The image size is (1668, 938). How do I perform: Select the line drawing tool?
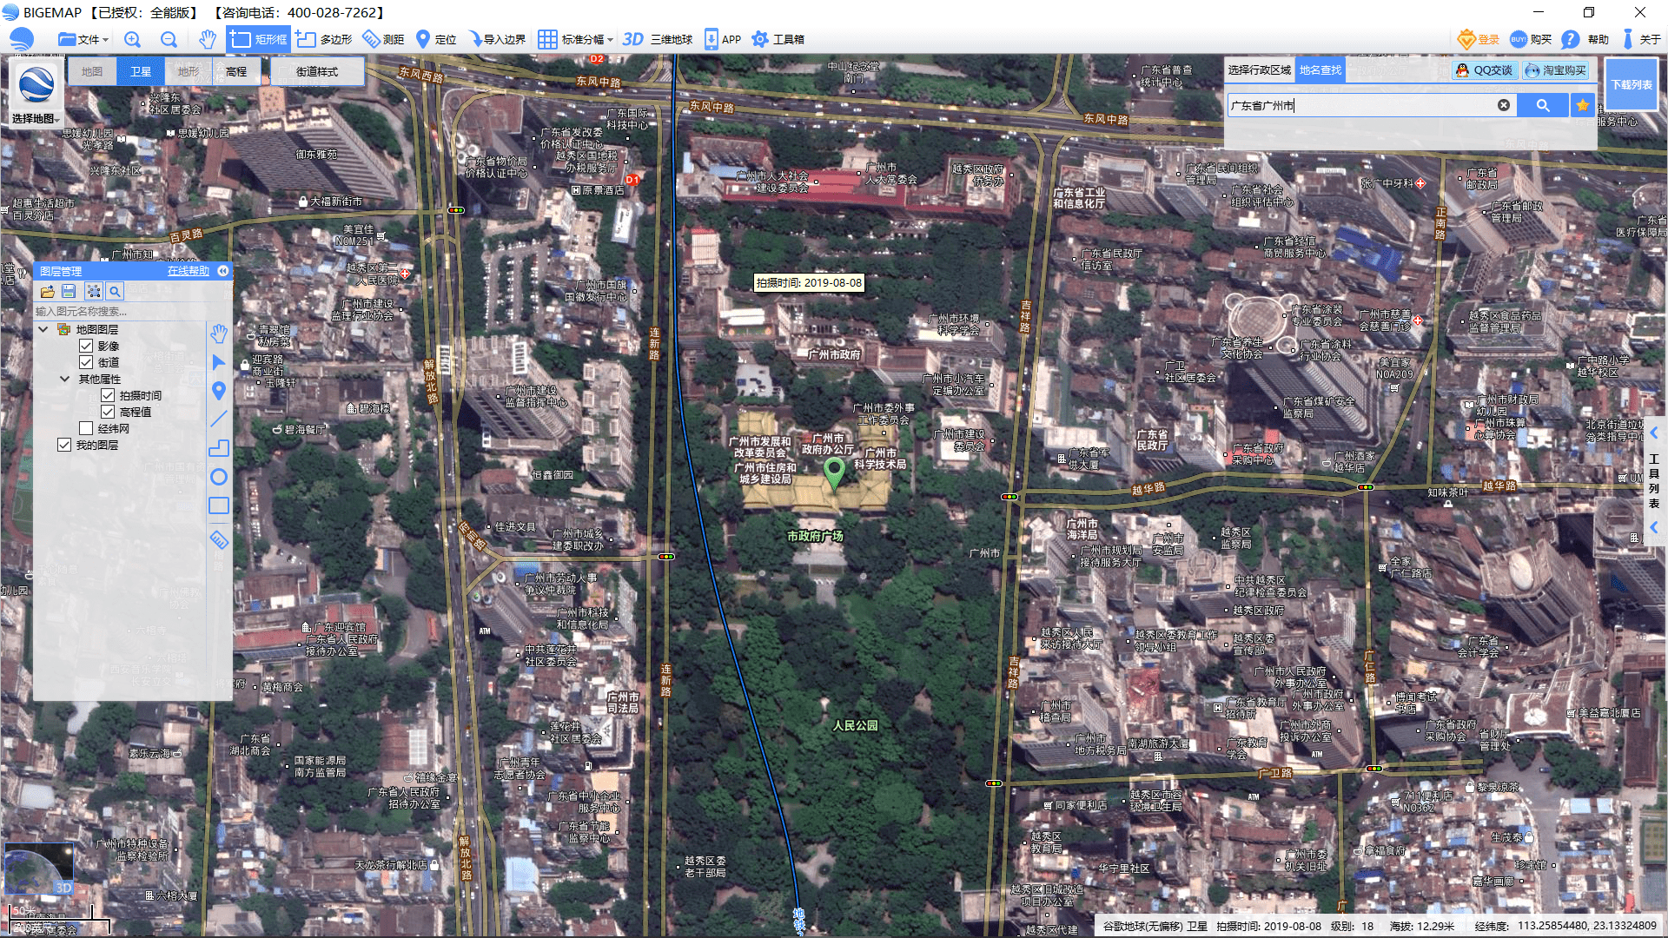pyautogui.click(x=219, y=419)
